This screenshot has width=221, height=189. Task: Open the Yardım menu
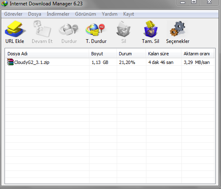(x=110, y=14)
